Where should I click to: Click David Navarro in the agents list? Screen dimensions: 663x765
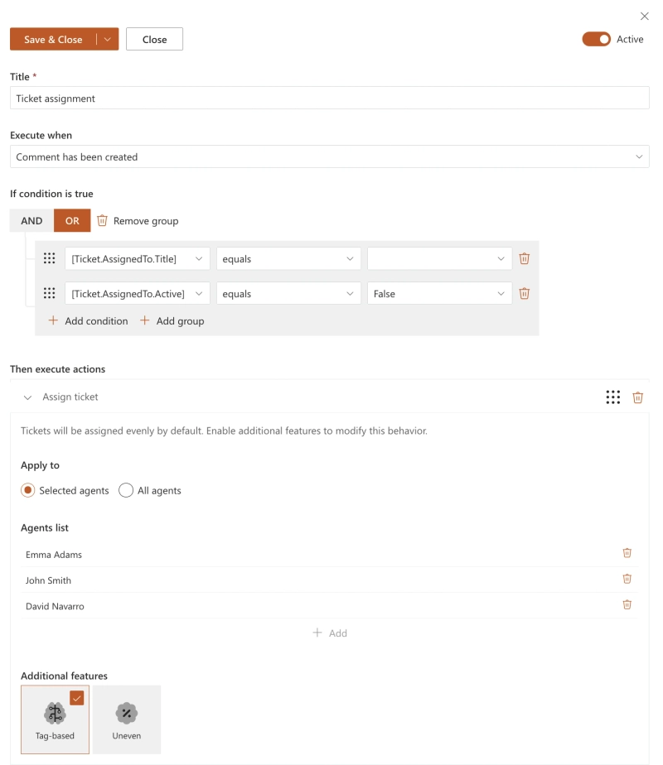(x=55, y=606)
